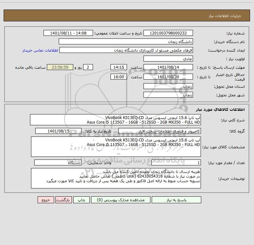Click the استان محل تحویل label
The width and height of the screenshot is (254, 245).
coord(229,86)
